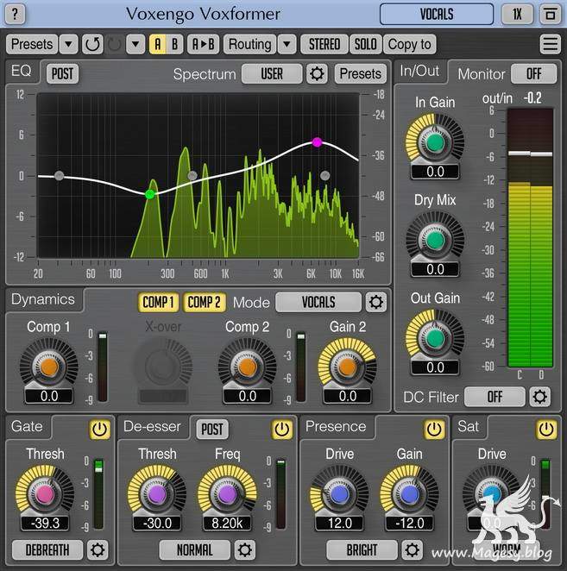Screen dimensions: 567x571
Task: Click the Gate Thresh -39.3 value field
Action: pos(45,524)
